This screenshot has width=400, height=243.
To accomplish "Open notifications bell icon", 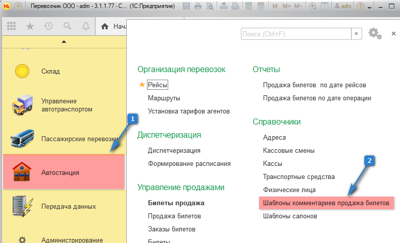I will tap(86, 26).
